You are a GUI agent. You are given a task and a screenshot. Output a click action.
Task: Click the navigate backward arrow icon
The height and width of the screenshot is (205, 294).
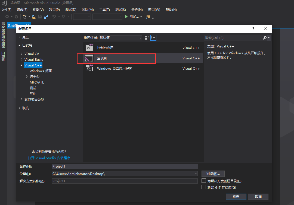(x=7, y=17)
